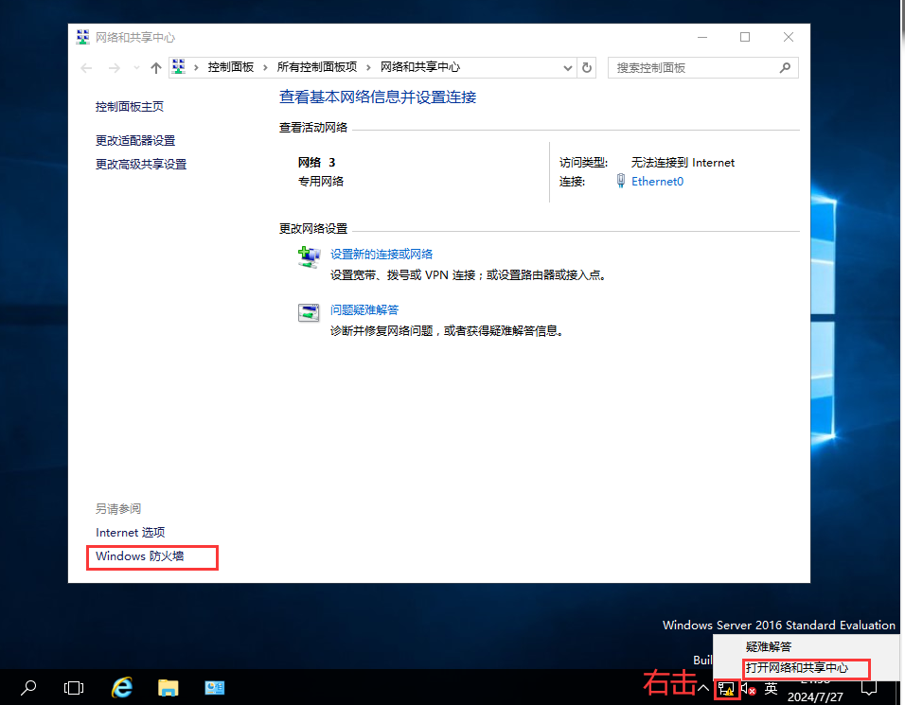Expand the chevron after 所有控制面板项 breadcrumb

coord(368,67)
